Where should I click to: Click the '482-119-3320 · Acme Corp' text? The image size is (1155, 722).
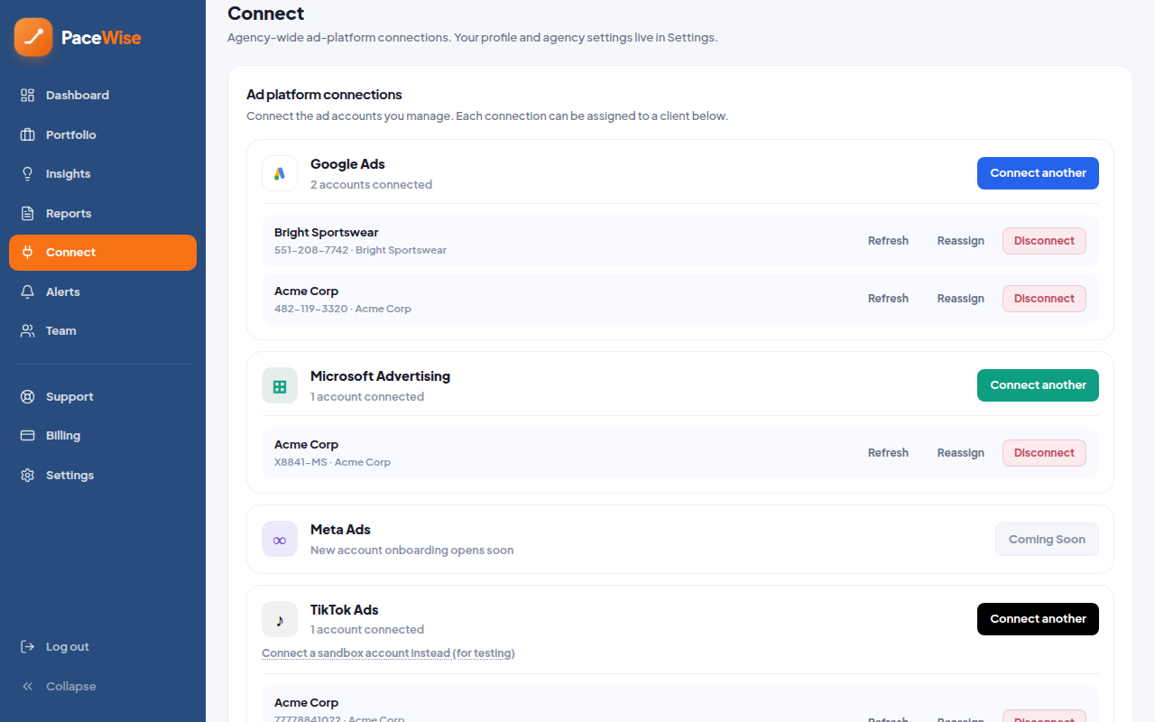click(343, 309)
